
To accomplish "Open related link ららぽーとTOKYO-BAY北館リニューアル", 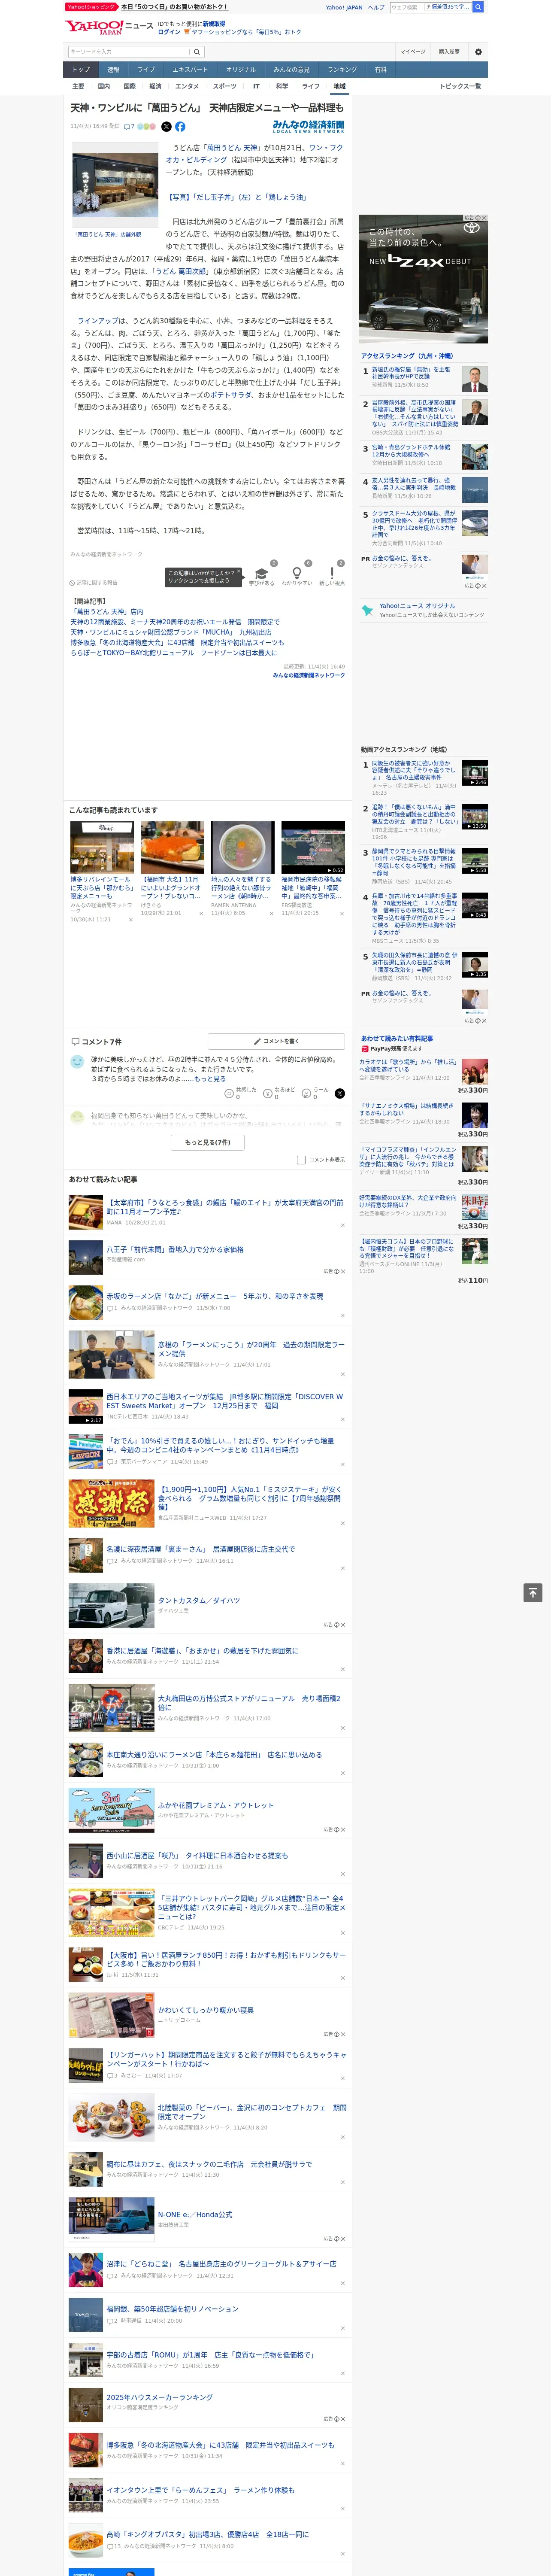I will pos(173,653).
